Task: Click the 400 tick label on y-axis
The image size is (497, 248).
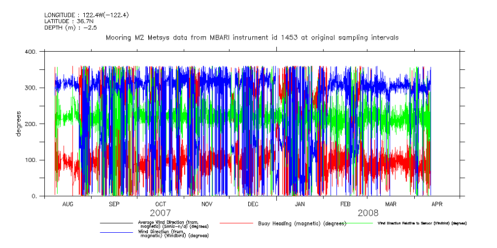Action: point(30,52)
